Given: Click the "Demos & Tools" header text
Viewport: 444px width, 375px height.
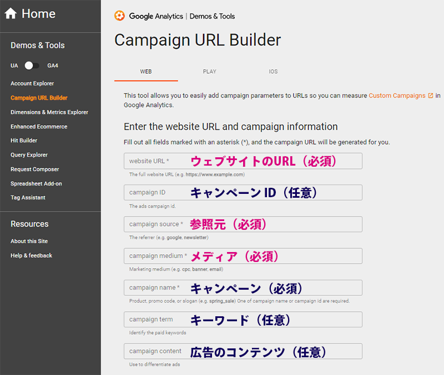Looking at the screenshot, I should point(212,17).
